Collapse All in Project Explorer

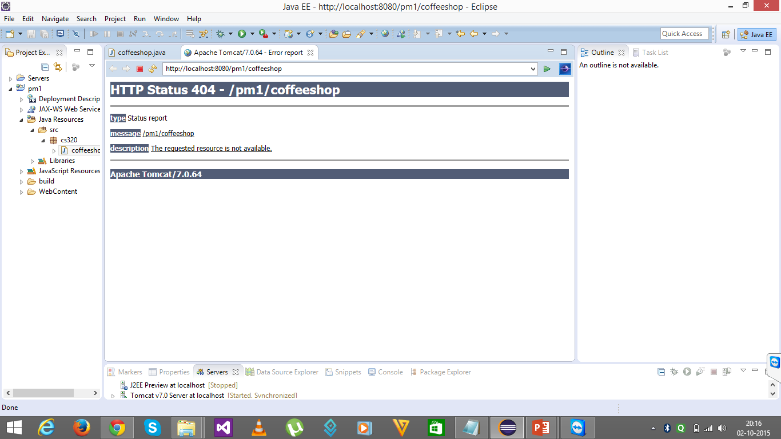point(45,67)
